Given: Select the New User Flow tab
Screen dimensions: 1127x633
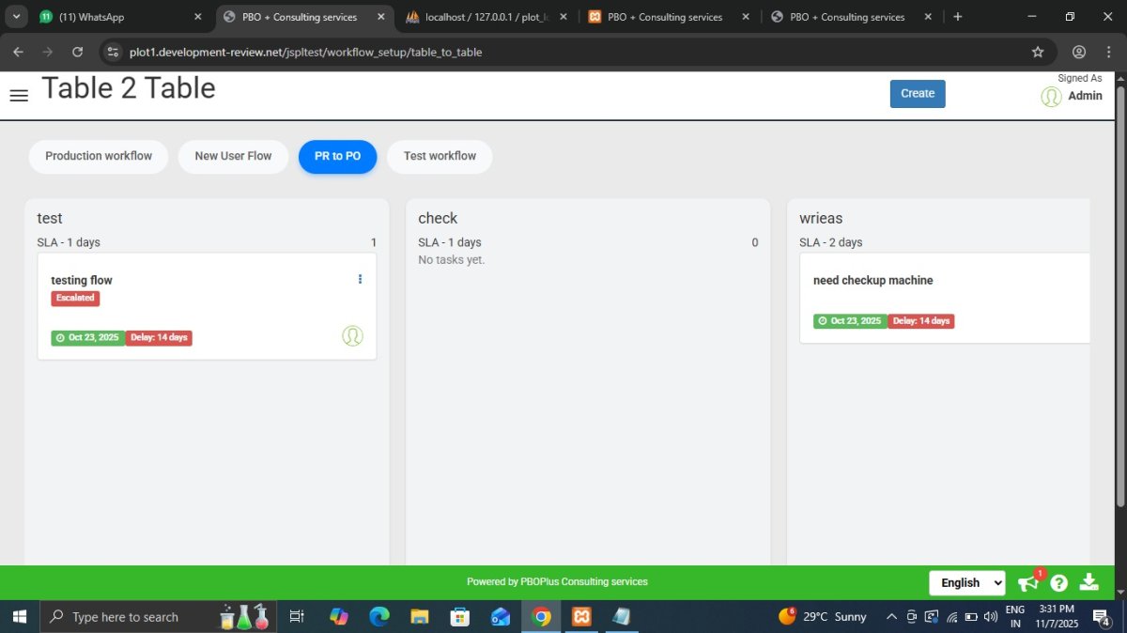Looking at the screenshot, I should click(x=233, y=156).
